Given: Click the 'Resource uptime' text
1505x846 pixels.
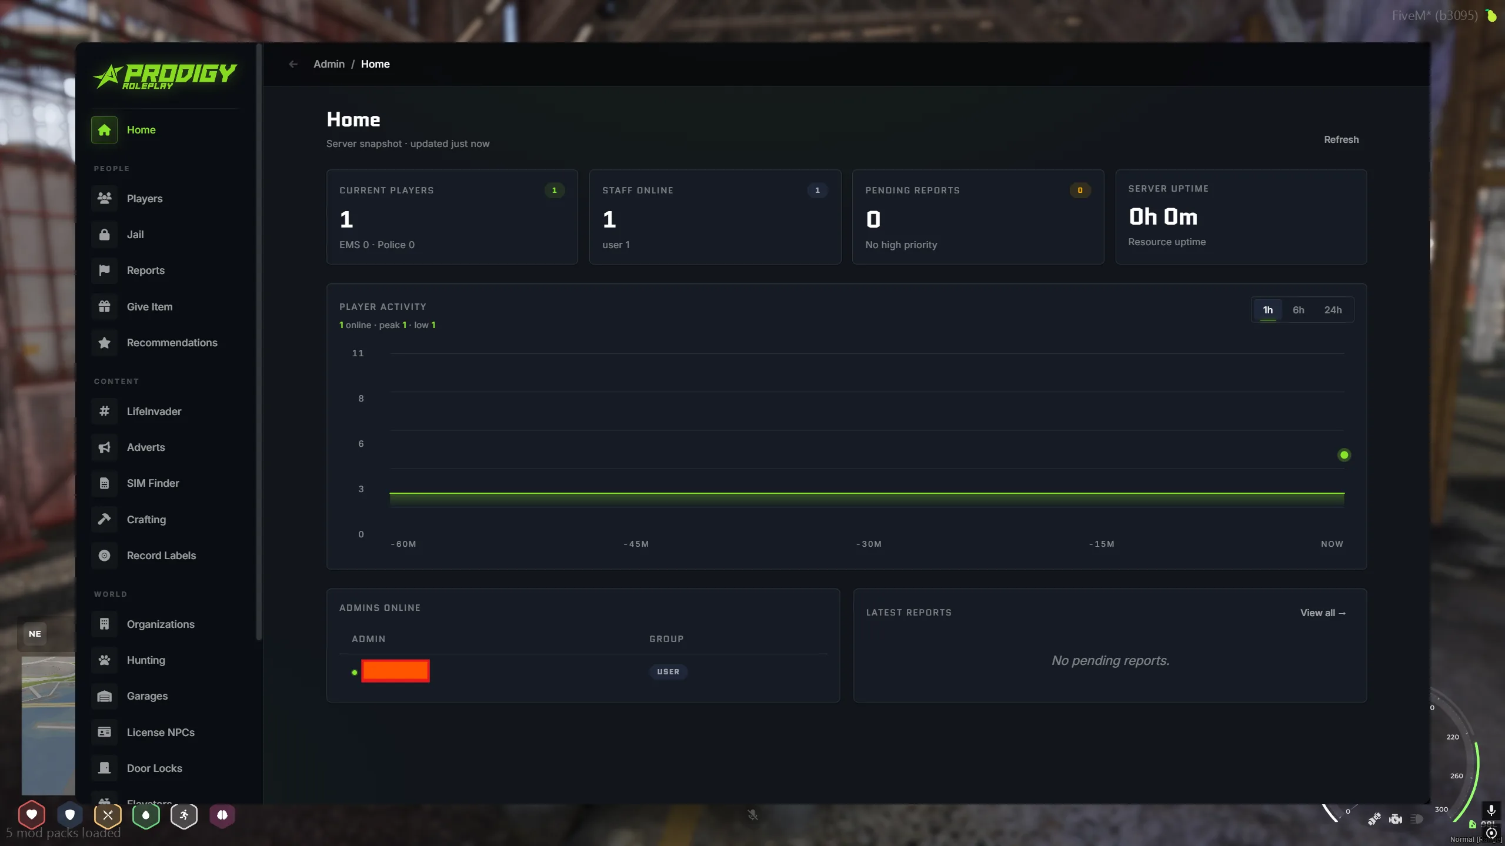Looking at the screenshot, I should pos(1167,242).
